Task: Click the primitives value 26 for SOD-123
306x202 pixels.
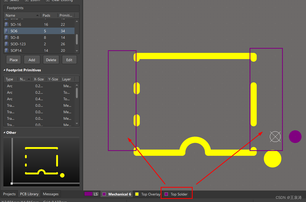Action: click(63, 44)
